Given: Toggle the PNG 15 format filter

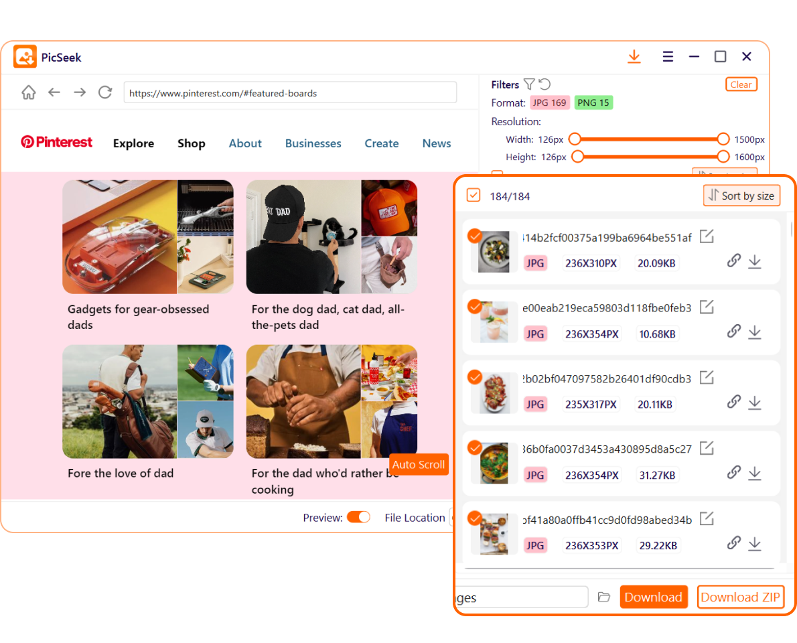Looking at the screenshot, I should click(x=593, y=102).
